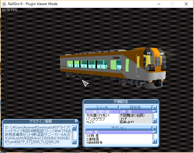Click scrollbar thumb in プラグイン情報 panel
Viewport: 194px width, 153px height.
click(74, 130)
